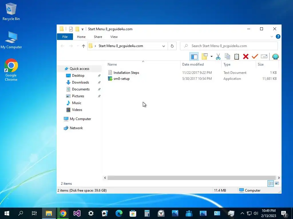
Task: Click the Copy toolbar icon
Action: [x=227, y=56]
